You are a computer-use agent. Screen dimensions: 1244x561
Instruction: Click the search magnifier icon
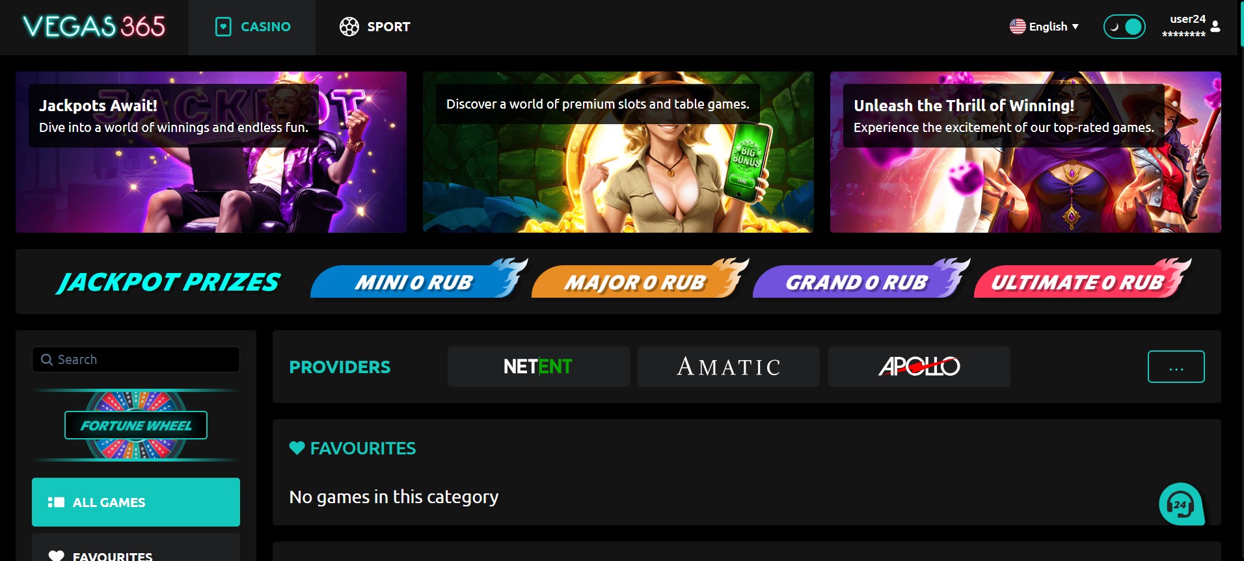[47, 359]
